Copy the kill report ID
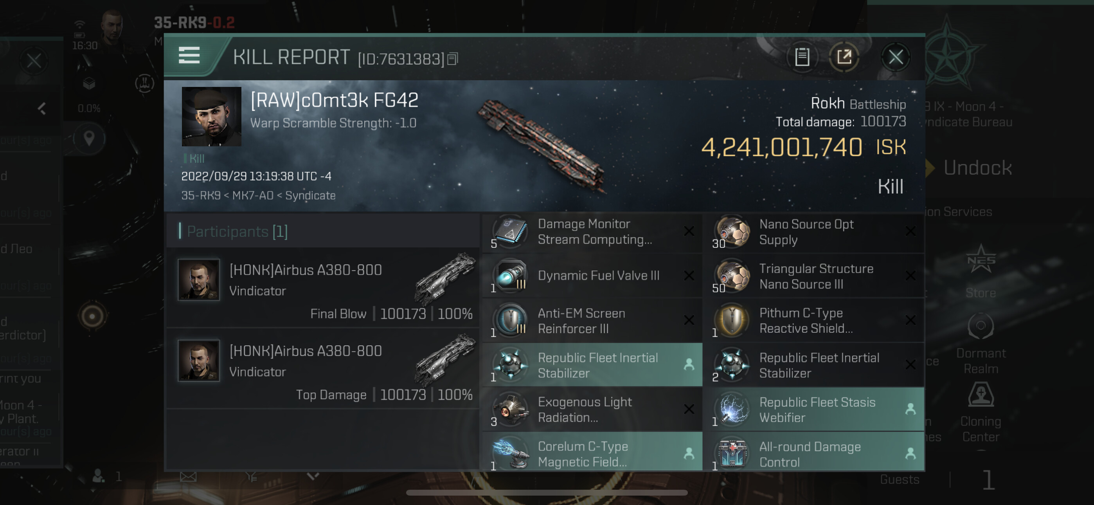This screenshot has width=1094, height=505. point(453,59)
